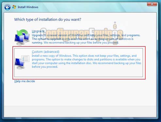
Task: Choose the Upgrade installation heading
Action: (x=38, y=31)
